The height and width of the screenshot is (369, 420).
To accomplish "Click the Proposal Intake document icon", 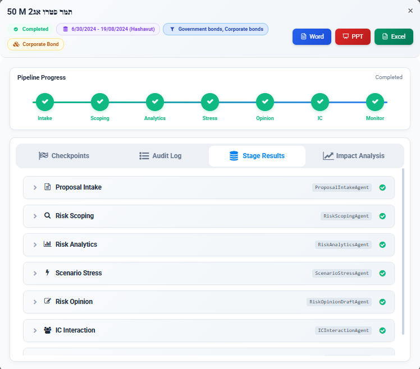I will 47,187.
